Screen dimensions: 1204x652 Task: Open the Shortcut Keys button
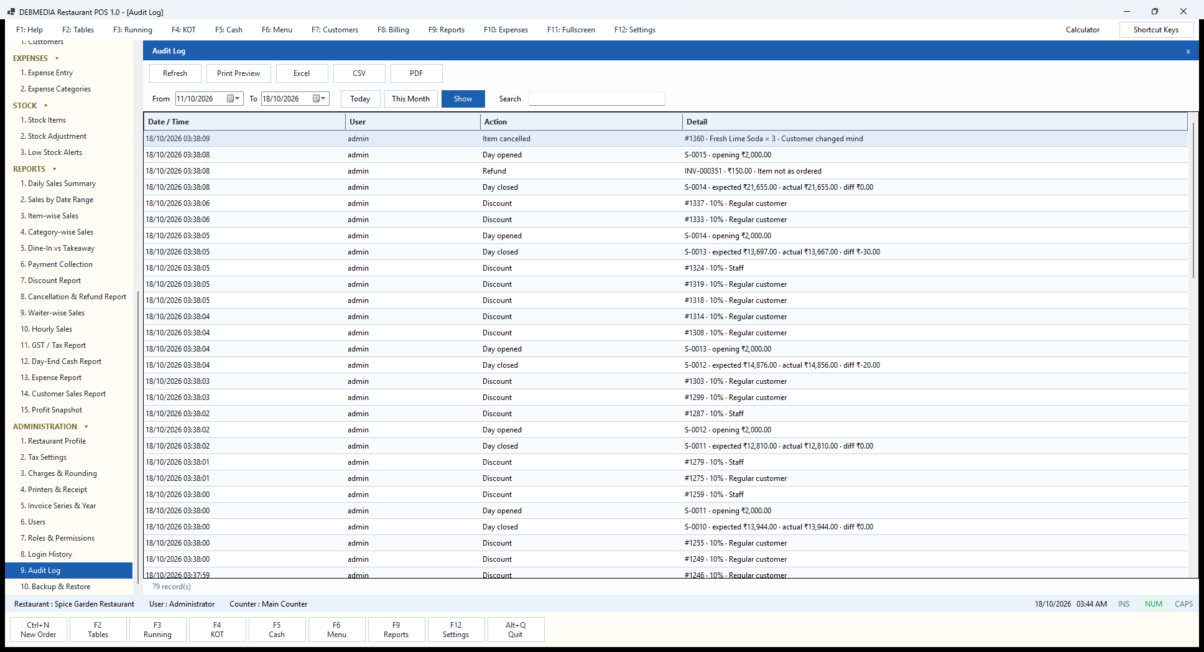click(x=1156, y=30)
